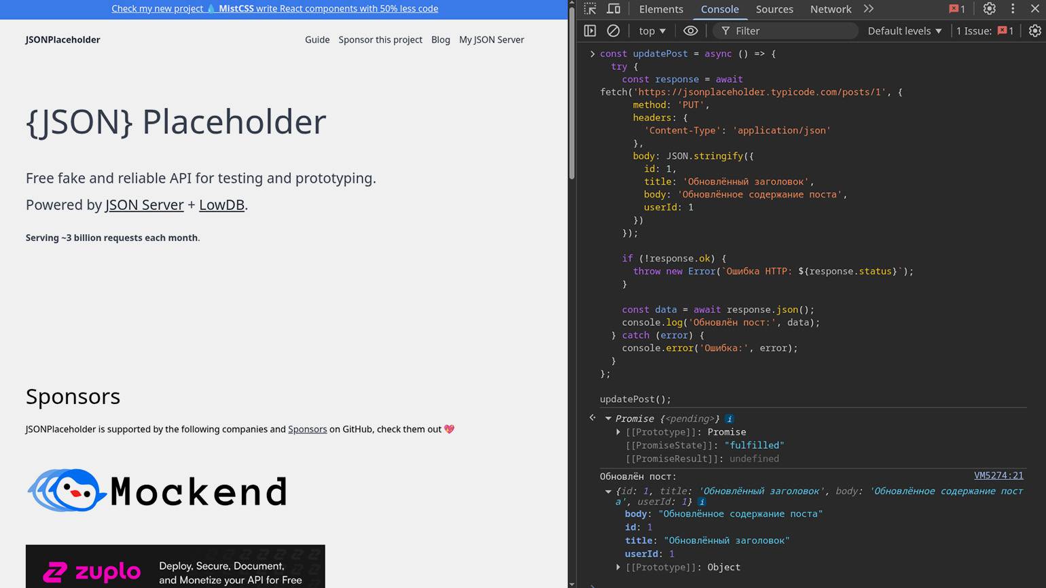
Task: Click the red error count badge
Action: (x=957, y=9)
